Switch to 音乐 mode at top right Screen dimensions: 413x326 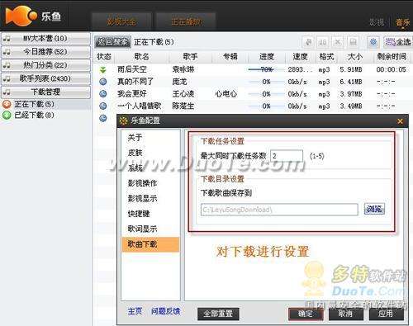(x=402, y=22)
